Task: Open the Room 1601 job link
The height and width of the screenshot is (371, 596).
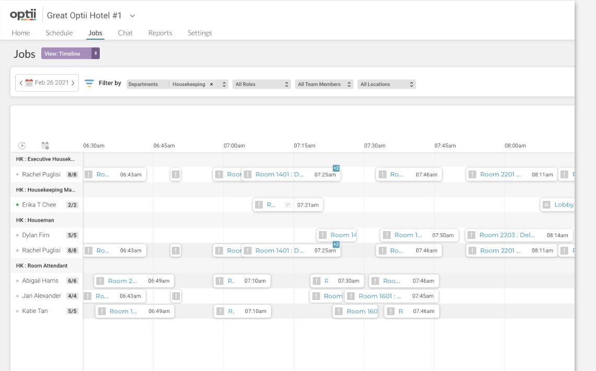Action: 380,296
